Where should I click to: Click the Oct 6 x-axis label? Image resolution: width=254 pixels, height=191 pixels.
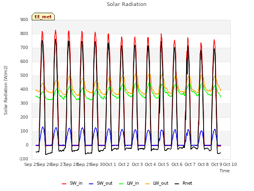[x=177, y=164]
